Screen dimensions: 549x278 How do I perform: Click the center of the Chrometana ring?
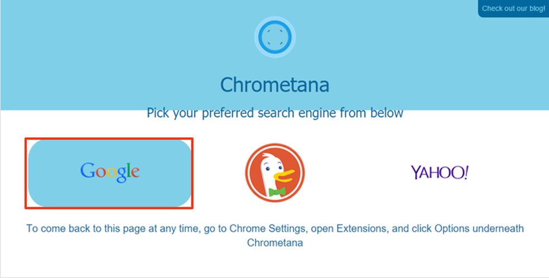[274, 38]
